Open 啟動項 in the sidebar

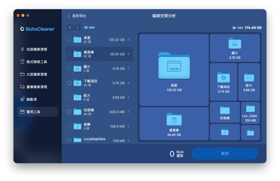(x=38, y=99)
